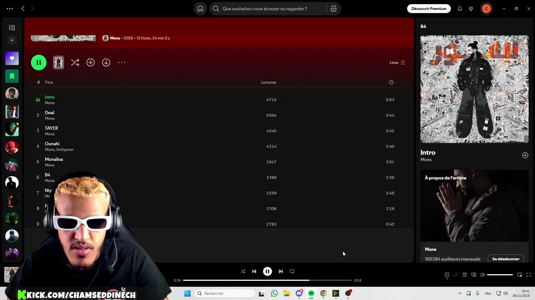This screenshot has width=535, height=300.
Task: Pause the album with green button
Action: tap(38, 62)
